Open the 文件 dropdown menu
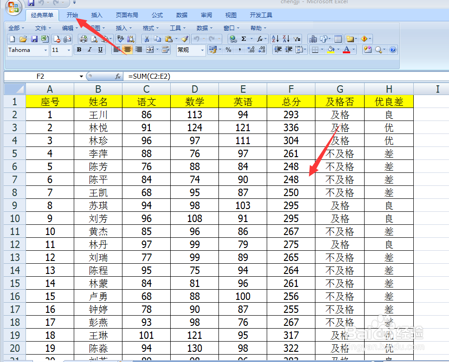 [x=43, y=28]
